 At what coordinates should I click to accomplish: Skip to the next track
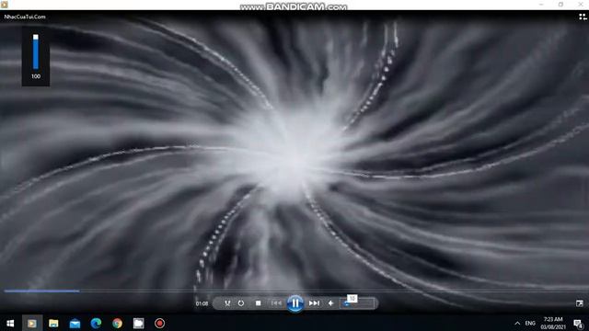tap(314, 303)
